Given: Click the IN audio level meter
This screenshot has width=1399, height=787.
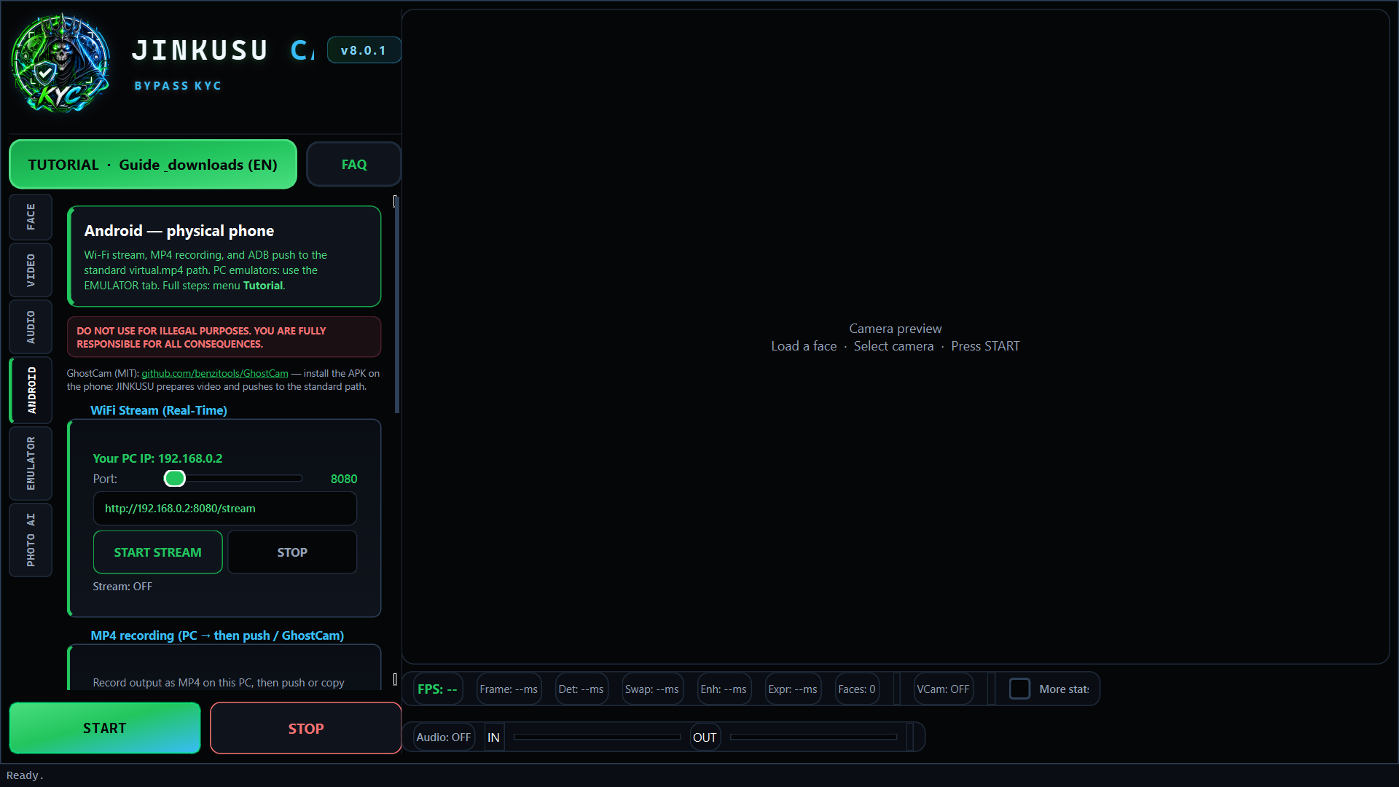Looking at the screenshot, I should pos(597,737).
